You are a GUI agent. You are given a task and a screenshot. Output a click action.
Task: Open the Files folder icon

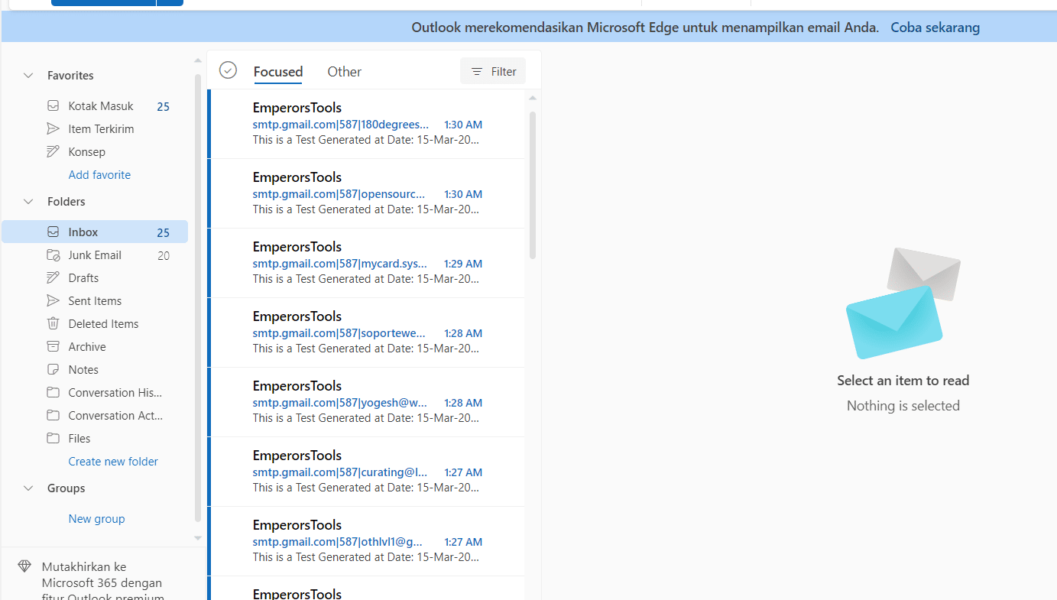53,439
